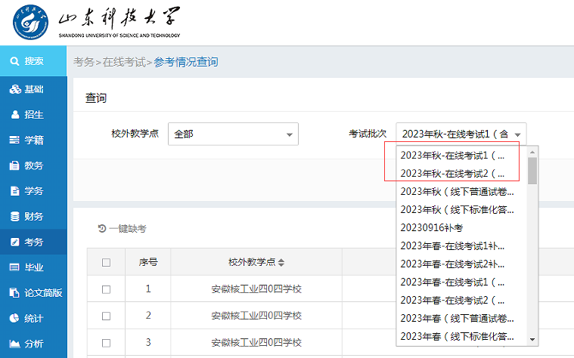
Task: Toggle the select-all checkbox in table header
Action: coord(106,263)
